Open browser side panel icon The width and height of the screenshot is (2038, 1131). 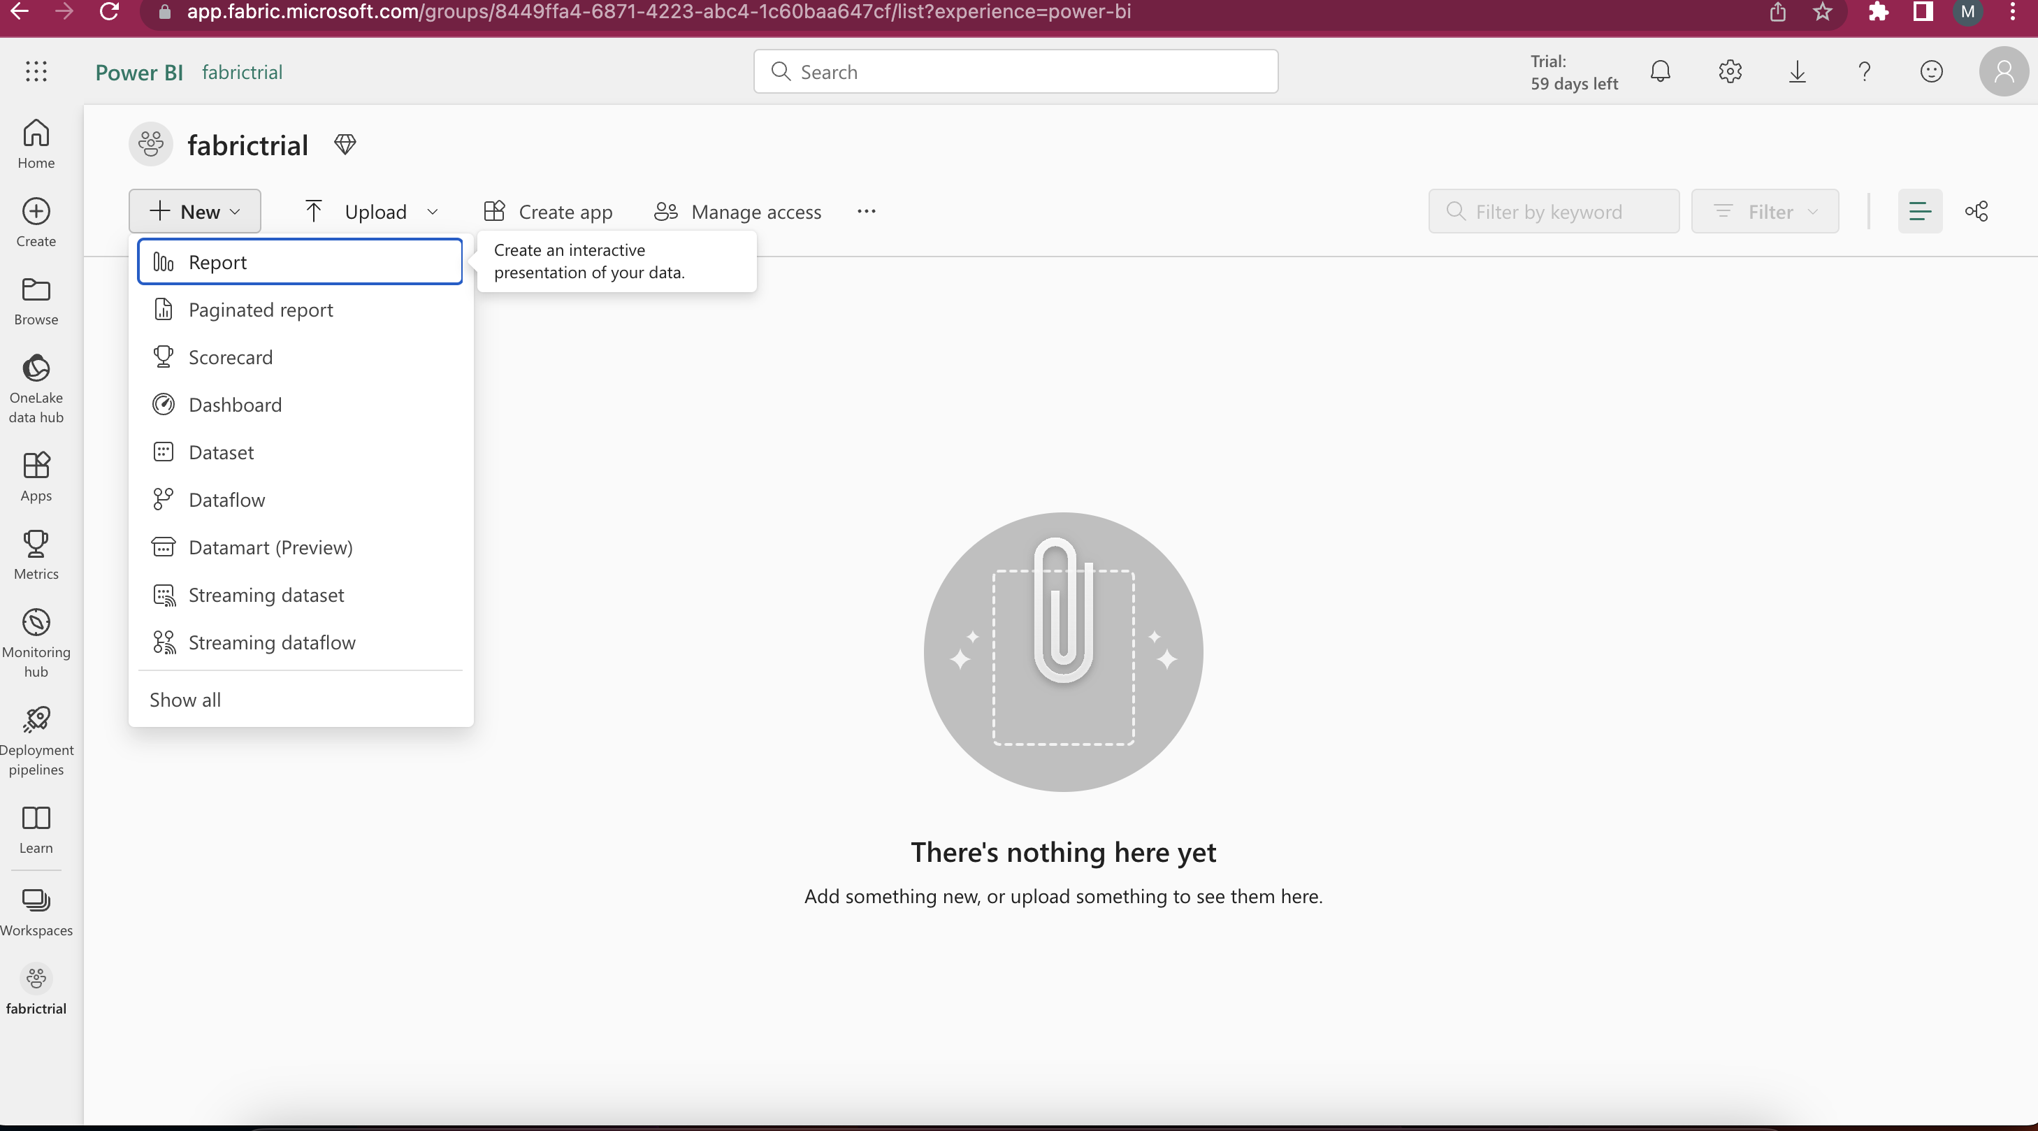tap(1923, 12)
